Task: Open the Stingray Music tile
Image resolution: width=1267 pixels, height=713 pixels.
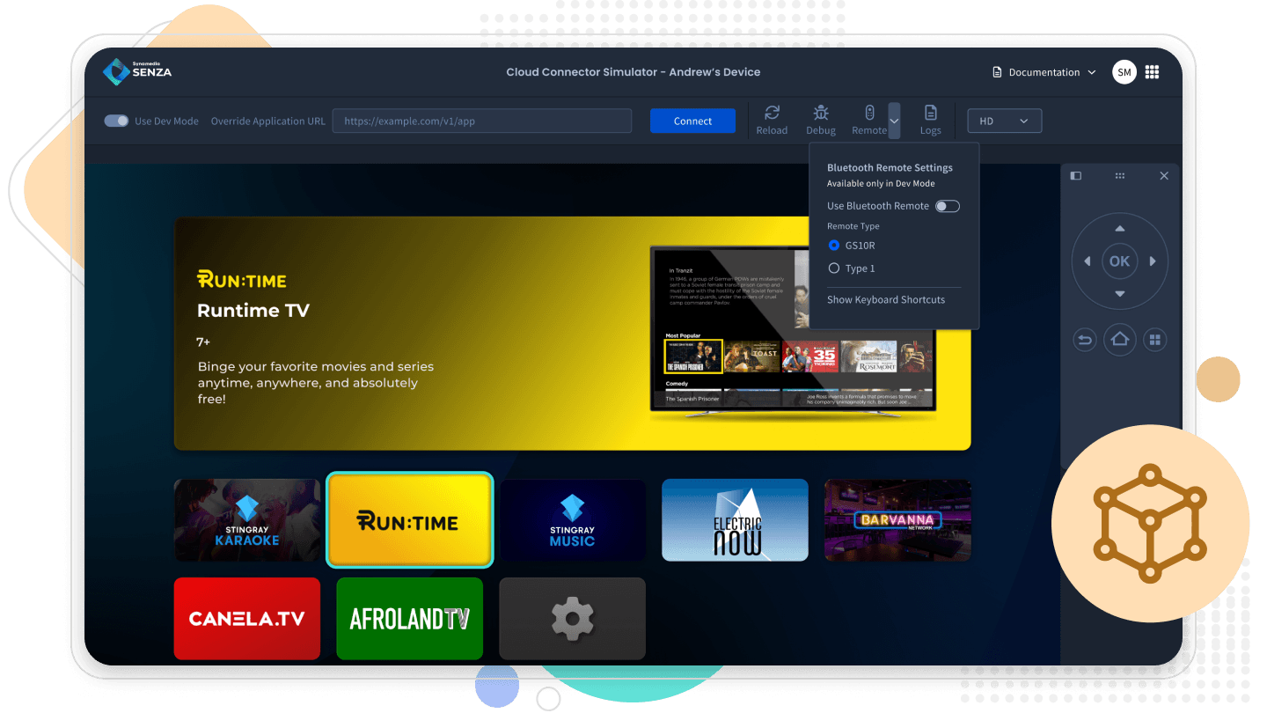Action: pos(572,520)
